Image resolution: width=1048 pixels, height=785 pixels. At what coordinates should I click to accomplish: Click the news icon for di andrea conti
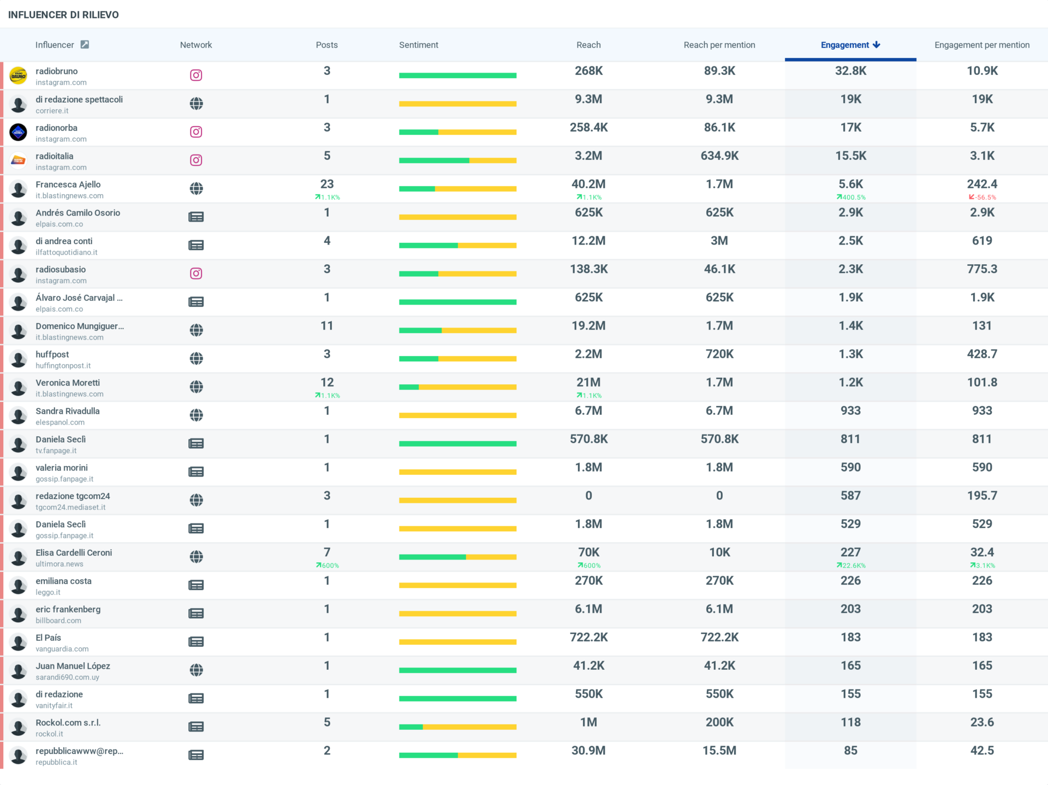[196, 246]
